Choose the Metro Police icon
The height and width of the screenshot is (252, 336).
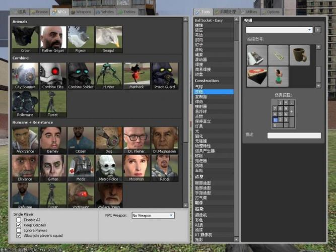[109, 168]
